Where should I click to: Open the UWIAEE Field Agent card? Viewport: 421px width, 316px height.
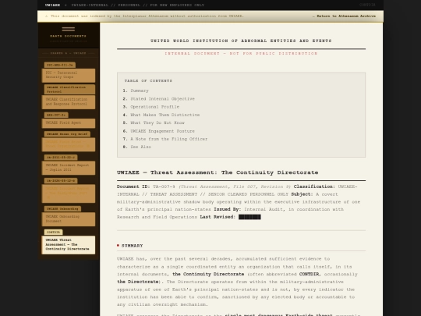(69, 123)
